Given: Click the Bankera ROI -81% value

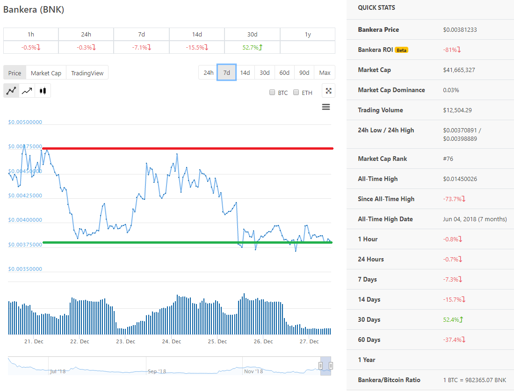Looking at the screenshot, I should click(x=452, y=50).
